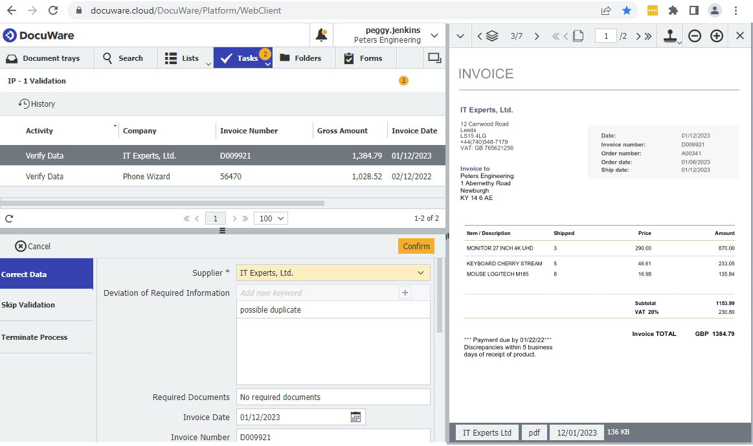Screen dimensions: 753x446
Task: Open the page size 100 dropdown
Action: (x=271, y=219)
